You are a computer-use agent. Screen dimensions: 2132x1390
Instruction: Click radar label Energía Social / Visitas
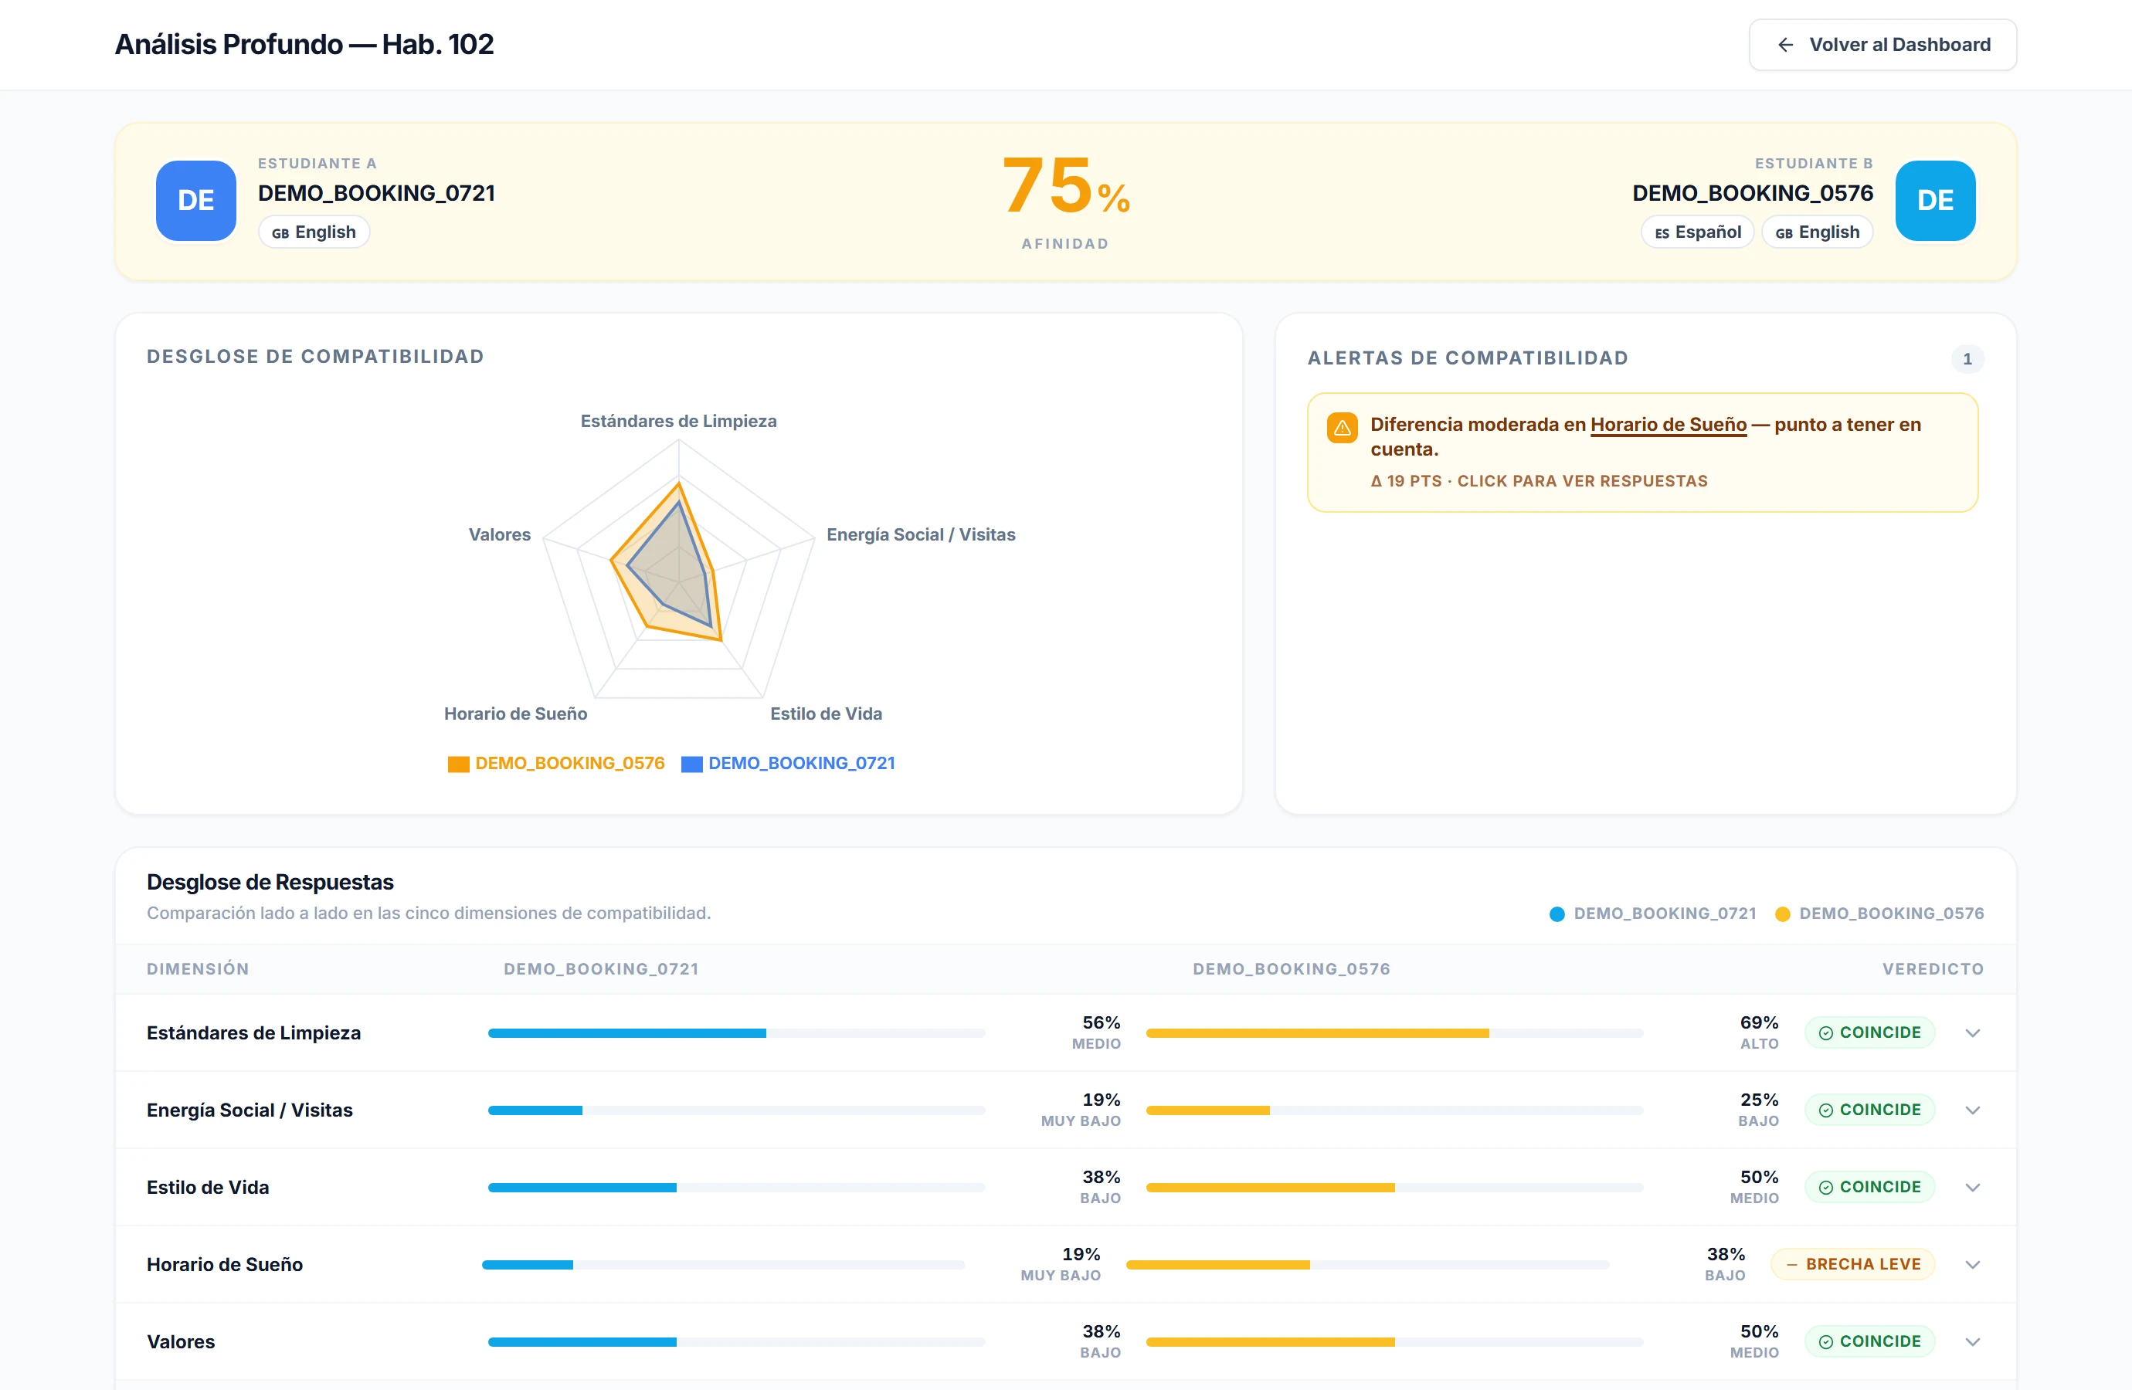921,534
